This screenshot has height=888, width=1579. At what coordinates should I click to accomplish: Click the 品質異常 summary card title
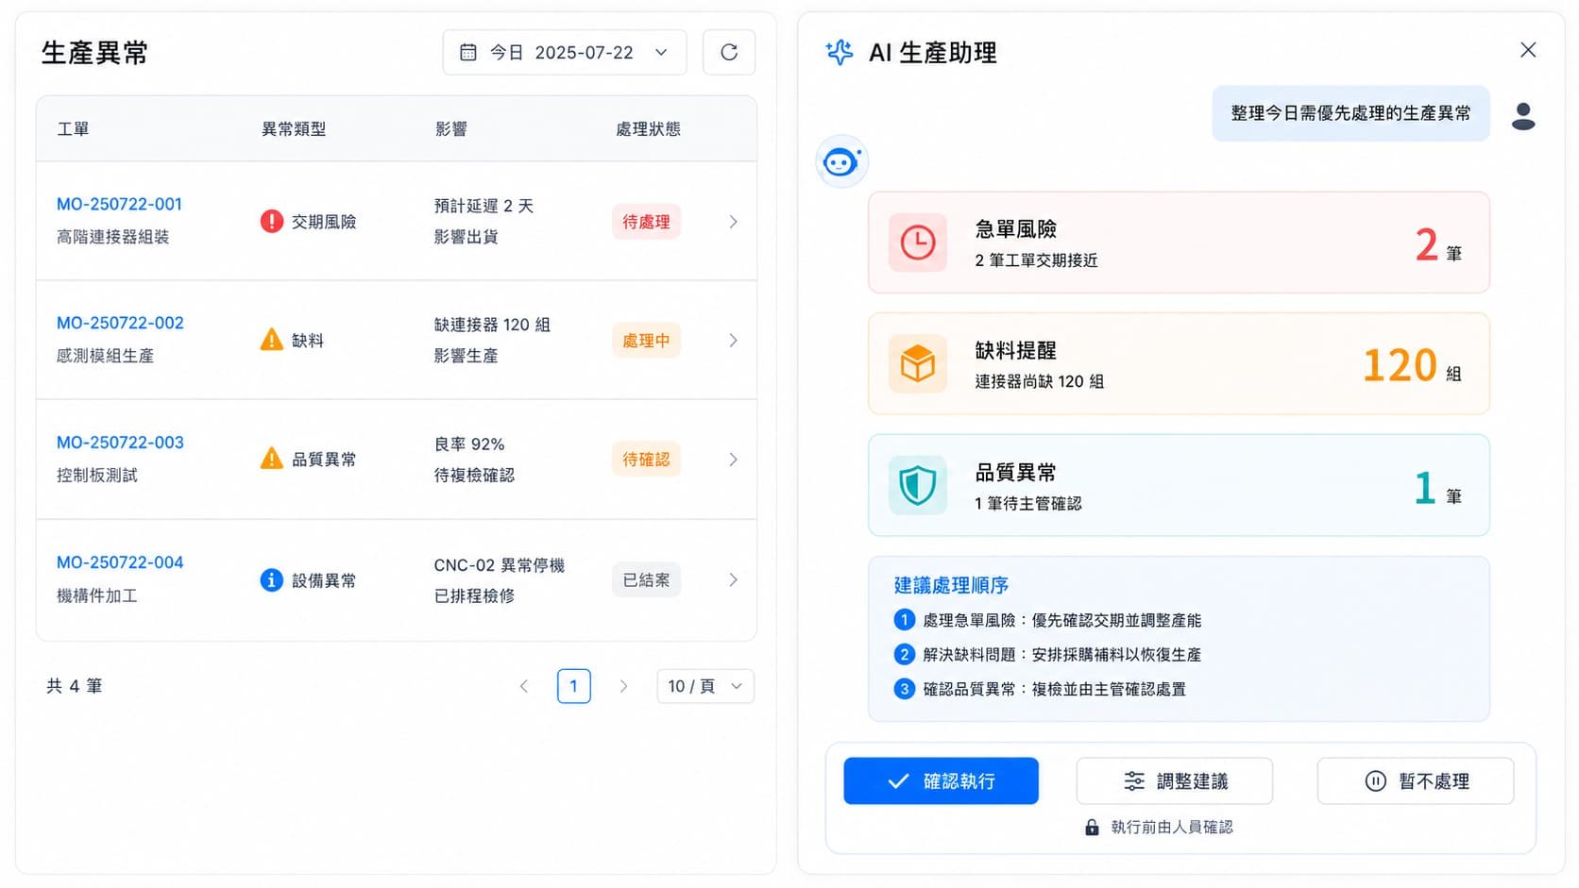1015,472
